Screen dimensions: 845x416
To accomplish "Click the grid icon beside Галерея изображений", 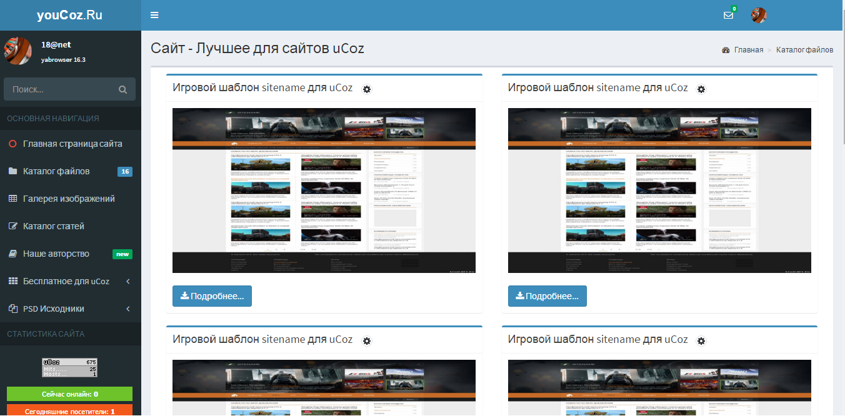I will 12,199.
